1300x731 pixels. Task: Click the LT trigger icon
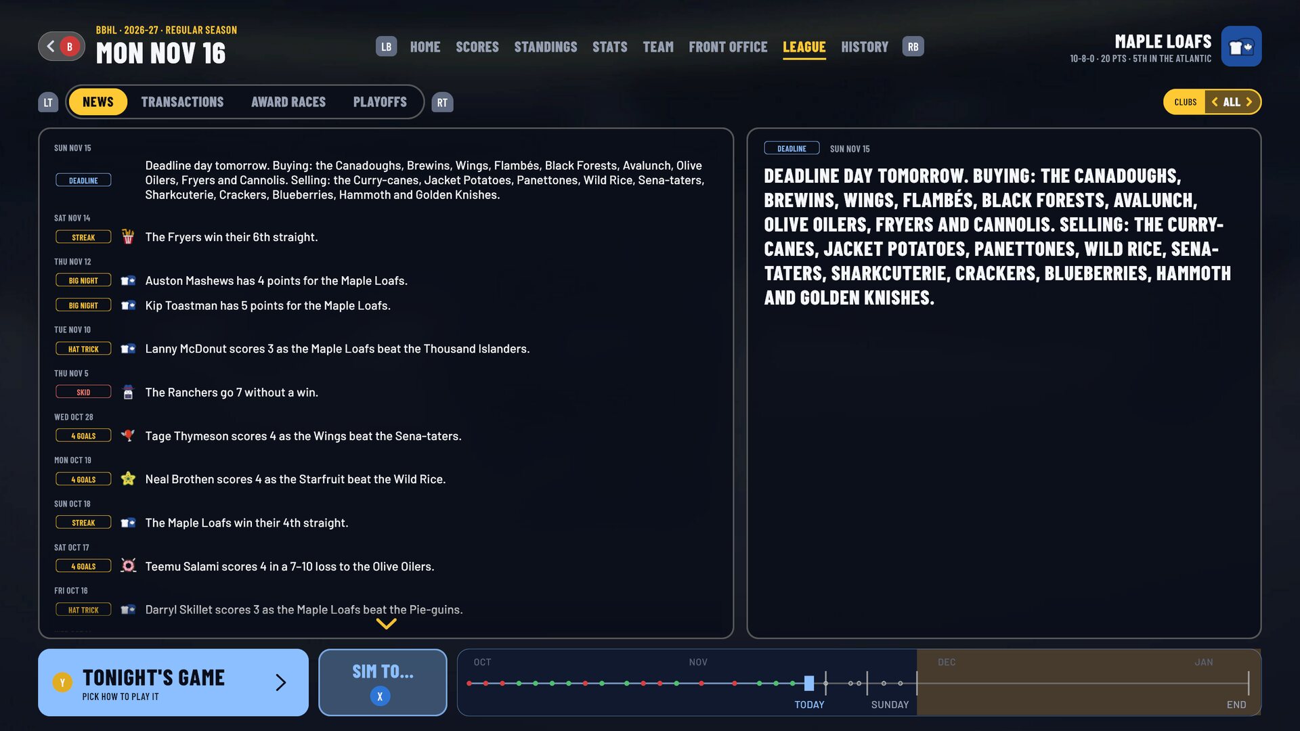click(x=48, y=102)
